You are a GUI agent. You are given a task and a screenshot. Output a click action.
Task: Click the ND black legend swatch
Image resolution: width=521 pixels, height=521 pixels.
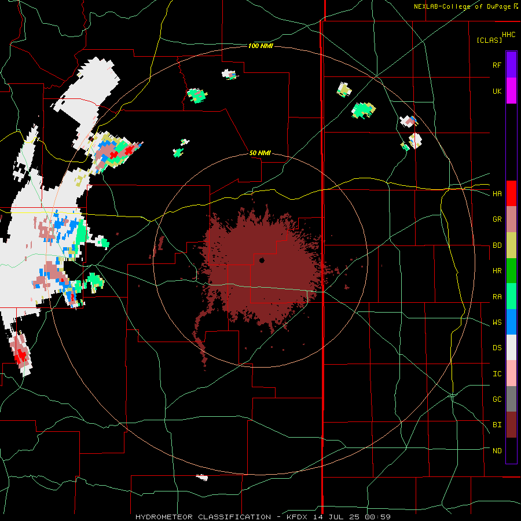click(511, 450)
